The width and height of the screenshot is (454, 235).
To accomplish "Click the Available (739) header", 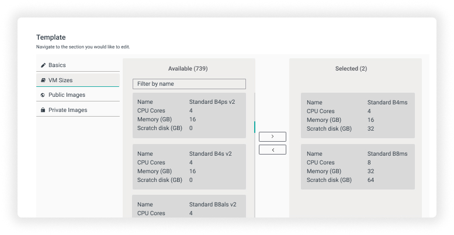I will click(x=188, y=69).
